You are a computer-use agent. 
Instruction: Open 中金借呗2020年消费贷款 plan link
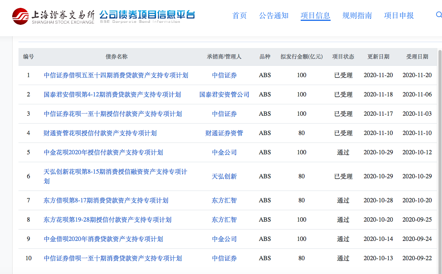103,239
